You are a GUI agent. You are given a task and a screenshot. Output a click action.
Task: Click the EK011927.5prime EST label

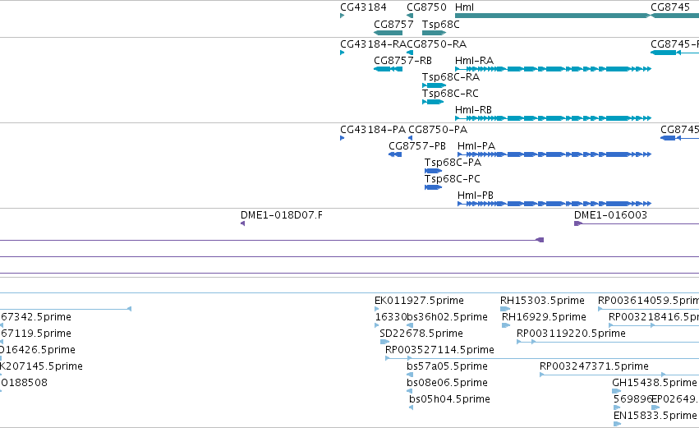click(419, 301)
